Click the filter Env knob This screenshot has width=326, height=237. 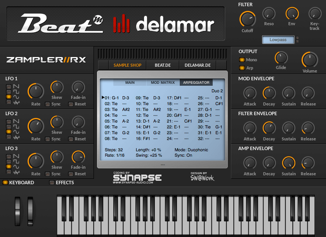[x=292, y=14]
